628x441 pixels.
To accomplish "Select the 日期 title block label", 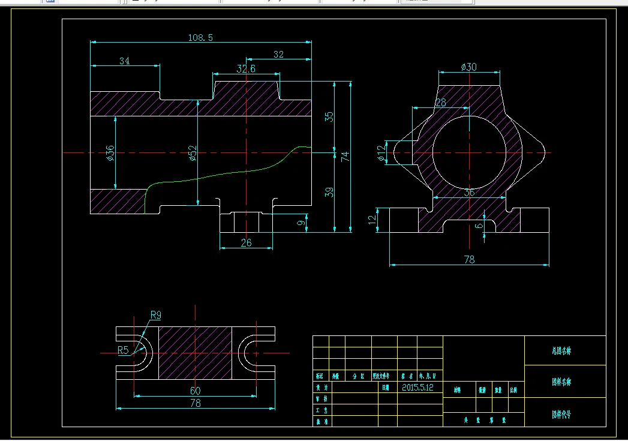I will (x=385, y=388).
